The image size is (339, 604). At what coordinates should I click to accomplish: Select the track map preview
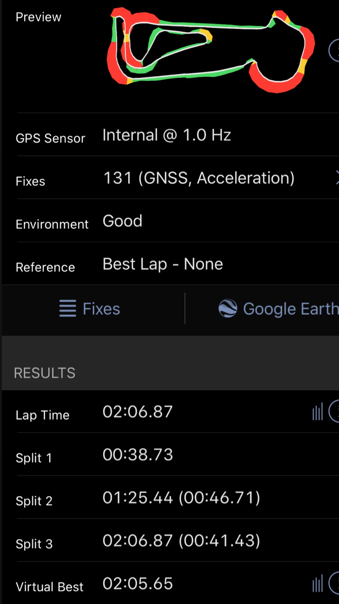point(211,50)
